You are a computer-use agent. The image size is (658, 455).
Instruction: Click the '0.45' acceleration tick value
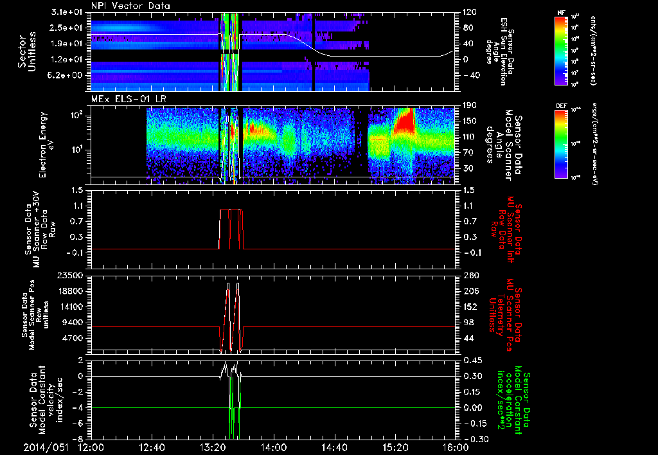(x=472, y=361)
